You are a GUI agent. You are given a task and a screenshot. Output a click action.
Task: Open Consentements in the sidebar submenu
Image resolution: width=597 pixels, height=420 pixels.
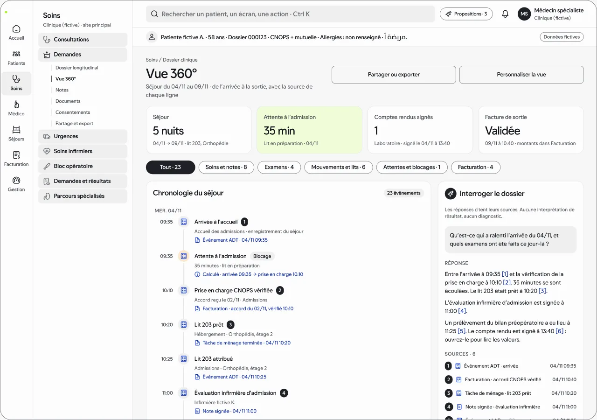point(73,112)
